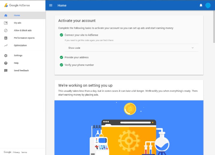
Task: Click the Google AdSense logo
Action: [17, 5]
